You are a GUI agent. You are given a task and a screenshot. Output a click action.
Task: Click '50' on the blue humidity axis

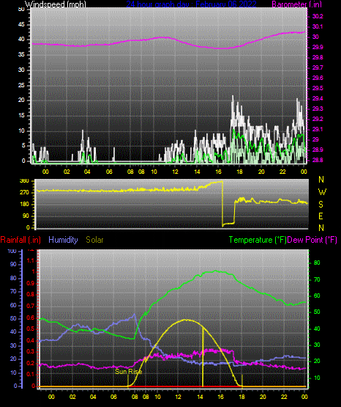click(13, 318)
